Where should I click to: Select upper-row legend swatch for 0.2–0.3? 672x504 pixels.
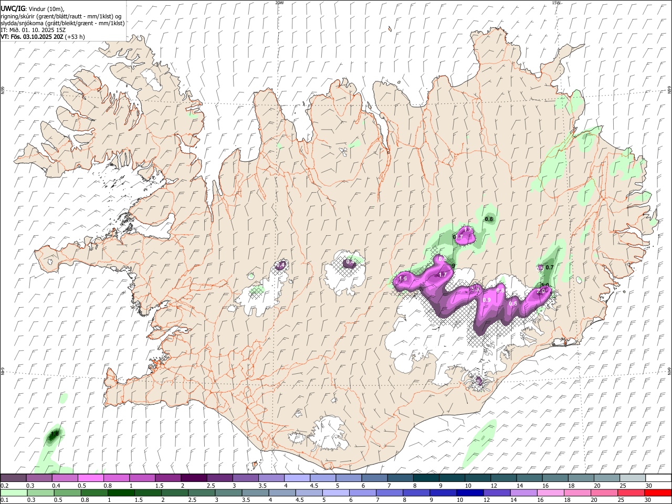tap(13, 478)
